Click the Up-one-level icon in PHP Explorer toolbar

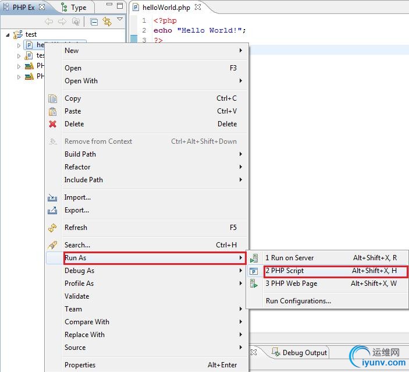(76, 22)
